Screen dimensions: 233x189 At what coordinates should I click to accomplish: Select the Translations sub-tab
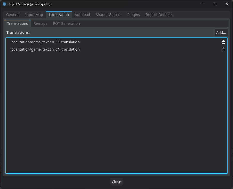18,23
